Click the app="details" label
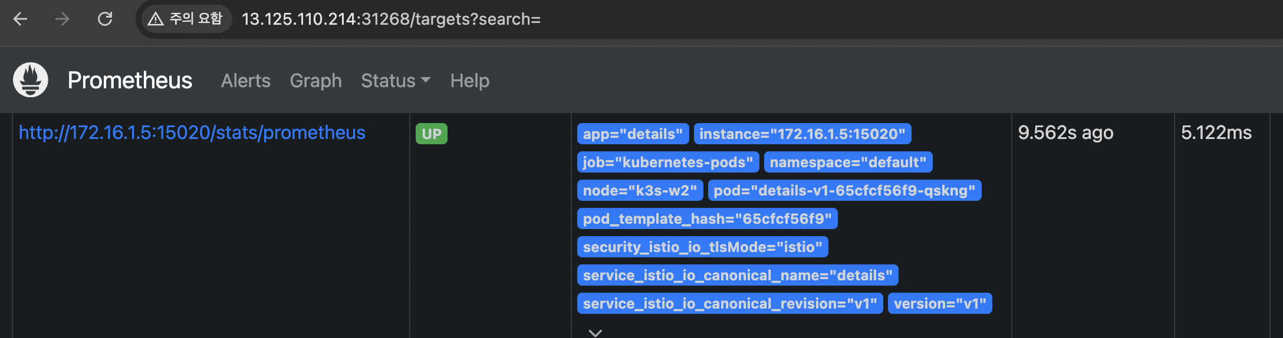 pos(633,134)
